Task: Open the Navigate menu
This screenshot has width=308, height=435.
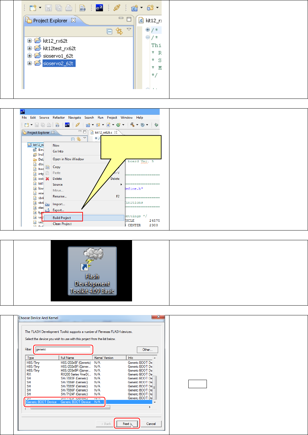Action: (x=75, y=117)
